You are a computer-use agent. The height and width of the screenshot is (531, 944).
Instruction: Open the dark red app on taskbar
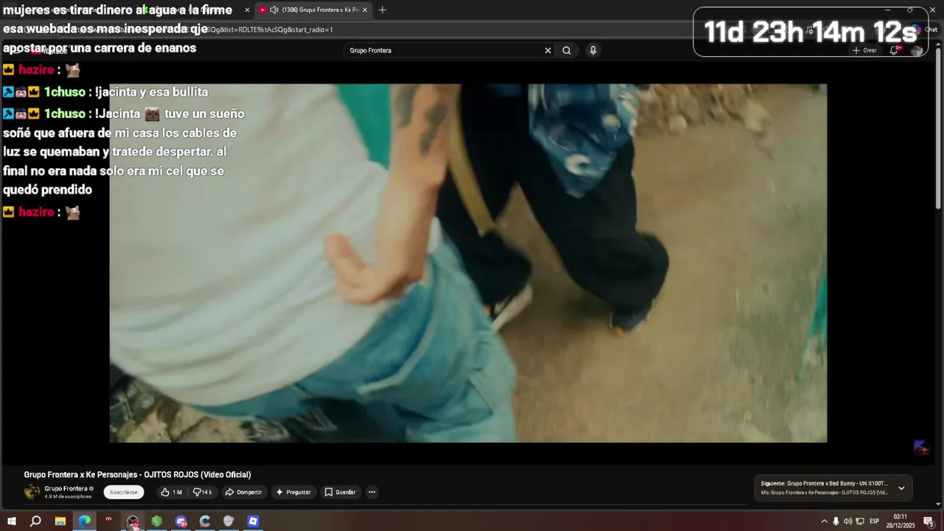point(108,520)
